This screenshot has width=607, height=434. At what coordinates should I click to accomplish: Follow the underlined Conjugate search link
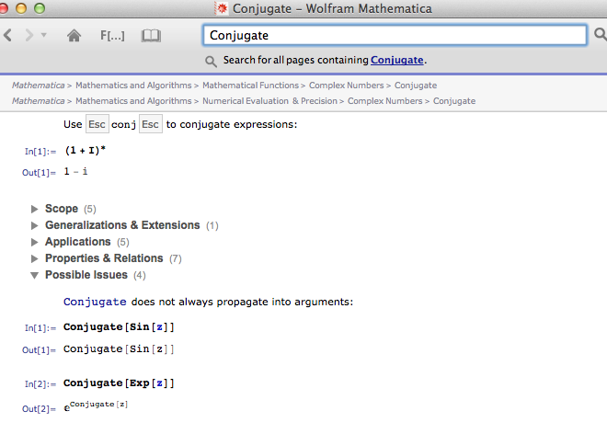(x=396, y=60)
